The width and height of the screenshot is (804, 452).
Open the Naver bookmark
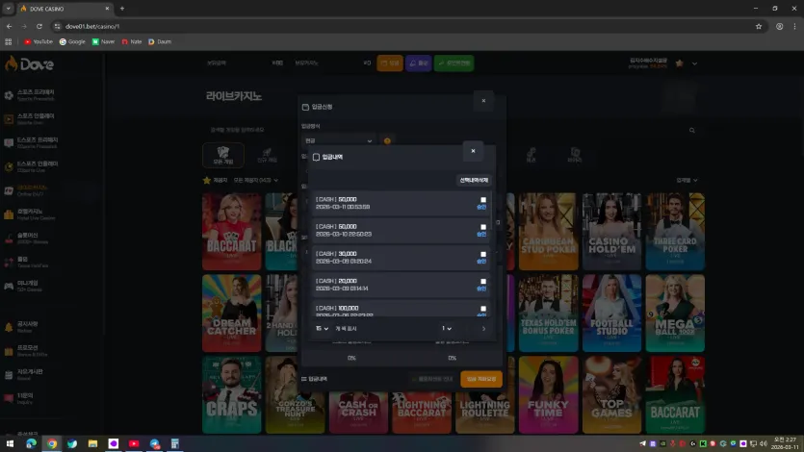click(x=103, y=42)
